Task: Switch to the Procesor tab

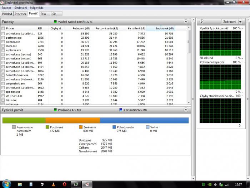Action: 21,14
